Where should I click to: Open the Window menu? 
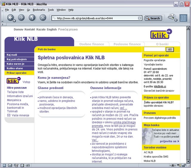61,10
